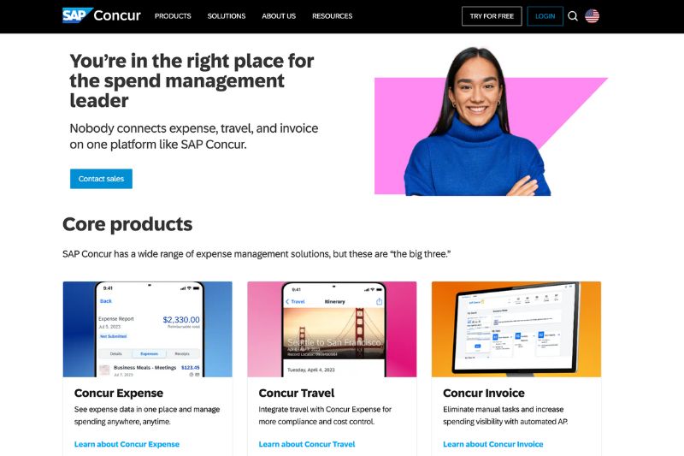This screenshot has width=684, height=456.
Task: Click the Concur Invoice card title
Action: [484, 394]
